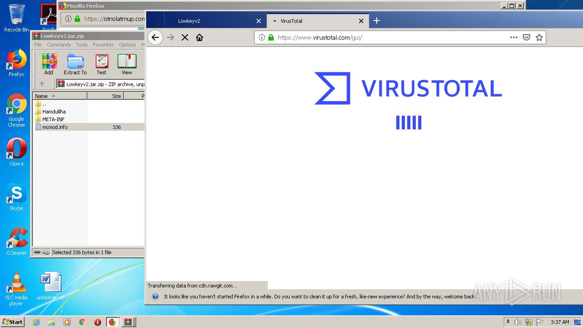583x328 pixels.
Task: Switch to the WinRAR taskbar button
Action: 128,322
